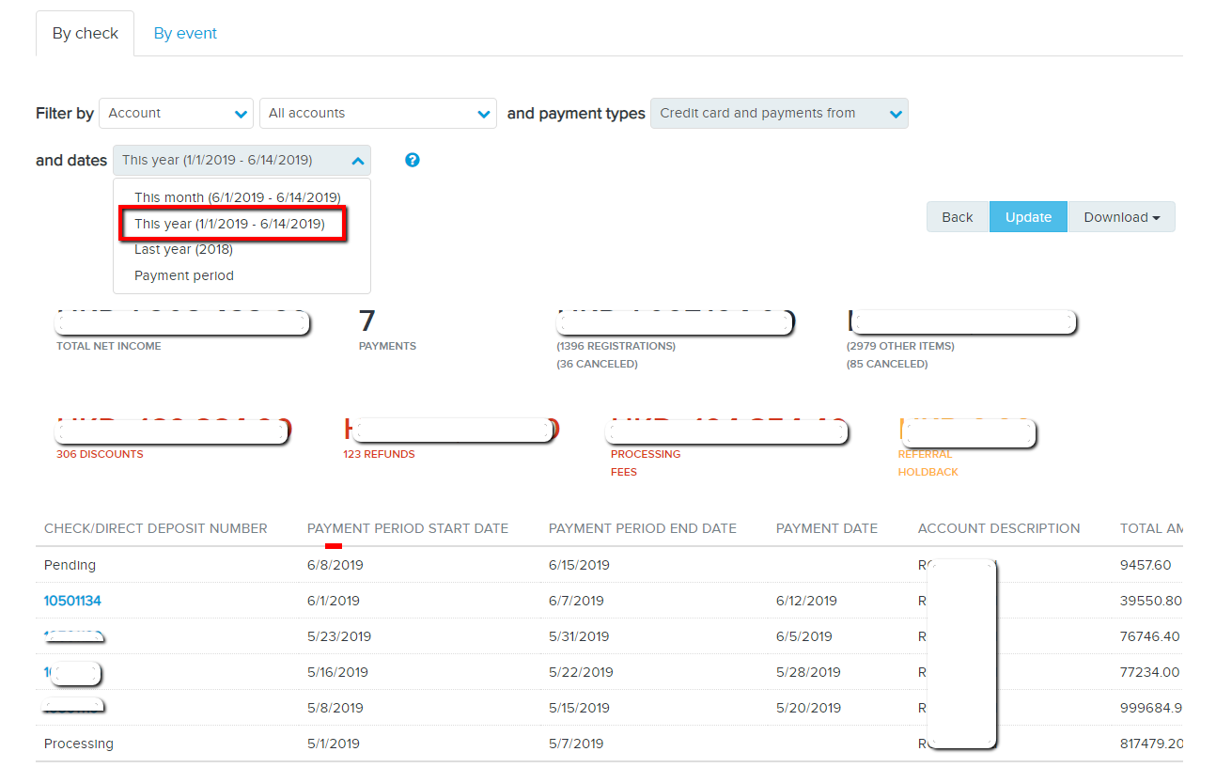Select the By check tab
Viewport: 1216px width, 783px height.
click(86, 34)
